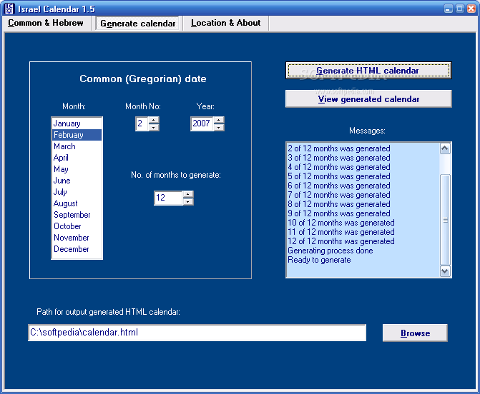This screenshot has width=480, height=394.
Task: Click Messages scrollbar up arrow
Action: (445, 148)
